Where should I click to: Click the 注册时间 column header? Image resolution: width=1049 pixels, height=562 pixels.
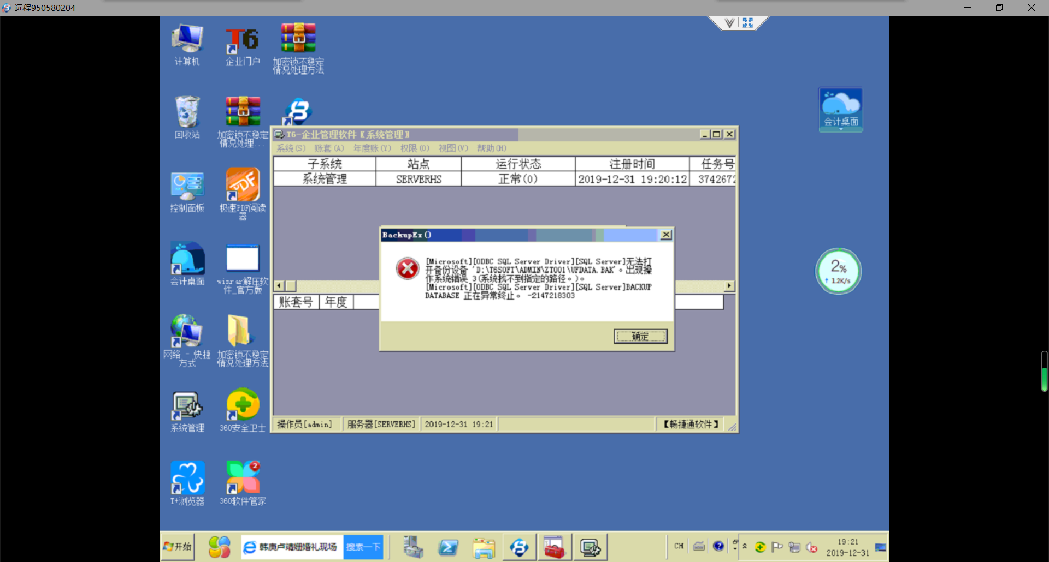tap(632, 164)
